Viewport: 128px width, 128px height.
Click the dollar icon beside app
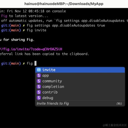pyautogui.click(x=39, y=75)
